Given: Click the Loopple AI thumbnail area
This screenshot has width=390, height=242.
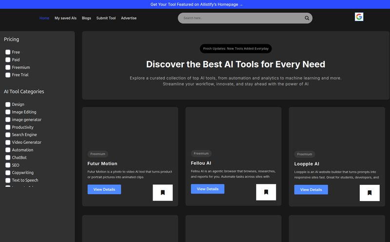Looking at the screenshot, I should coord(337,128).
